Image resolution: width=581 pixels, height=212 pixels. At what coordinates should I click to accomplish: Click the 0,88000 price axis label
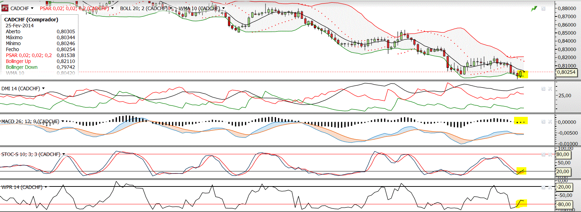point(567,8)
